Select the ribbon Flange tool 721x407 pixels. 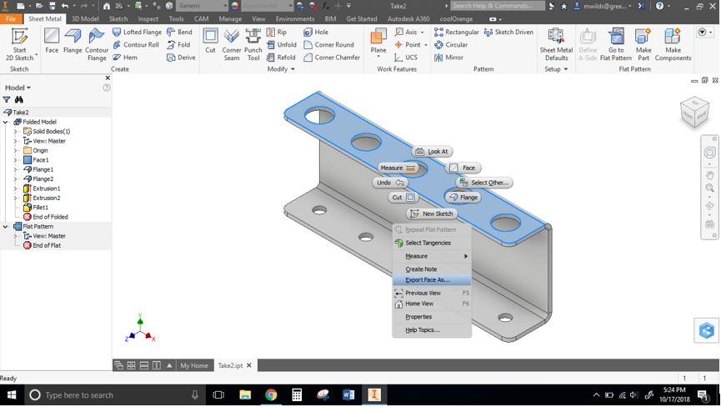(73, 42)
